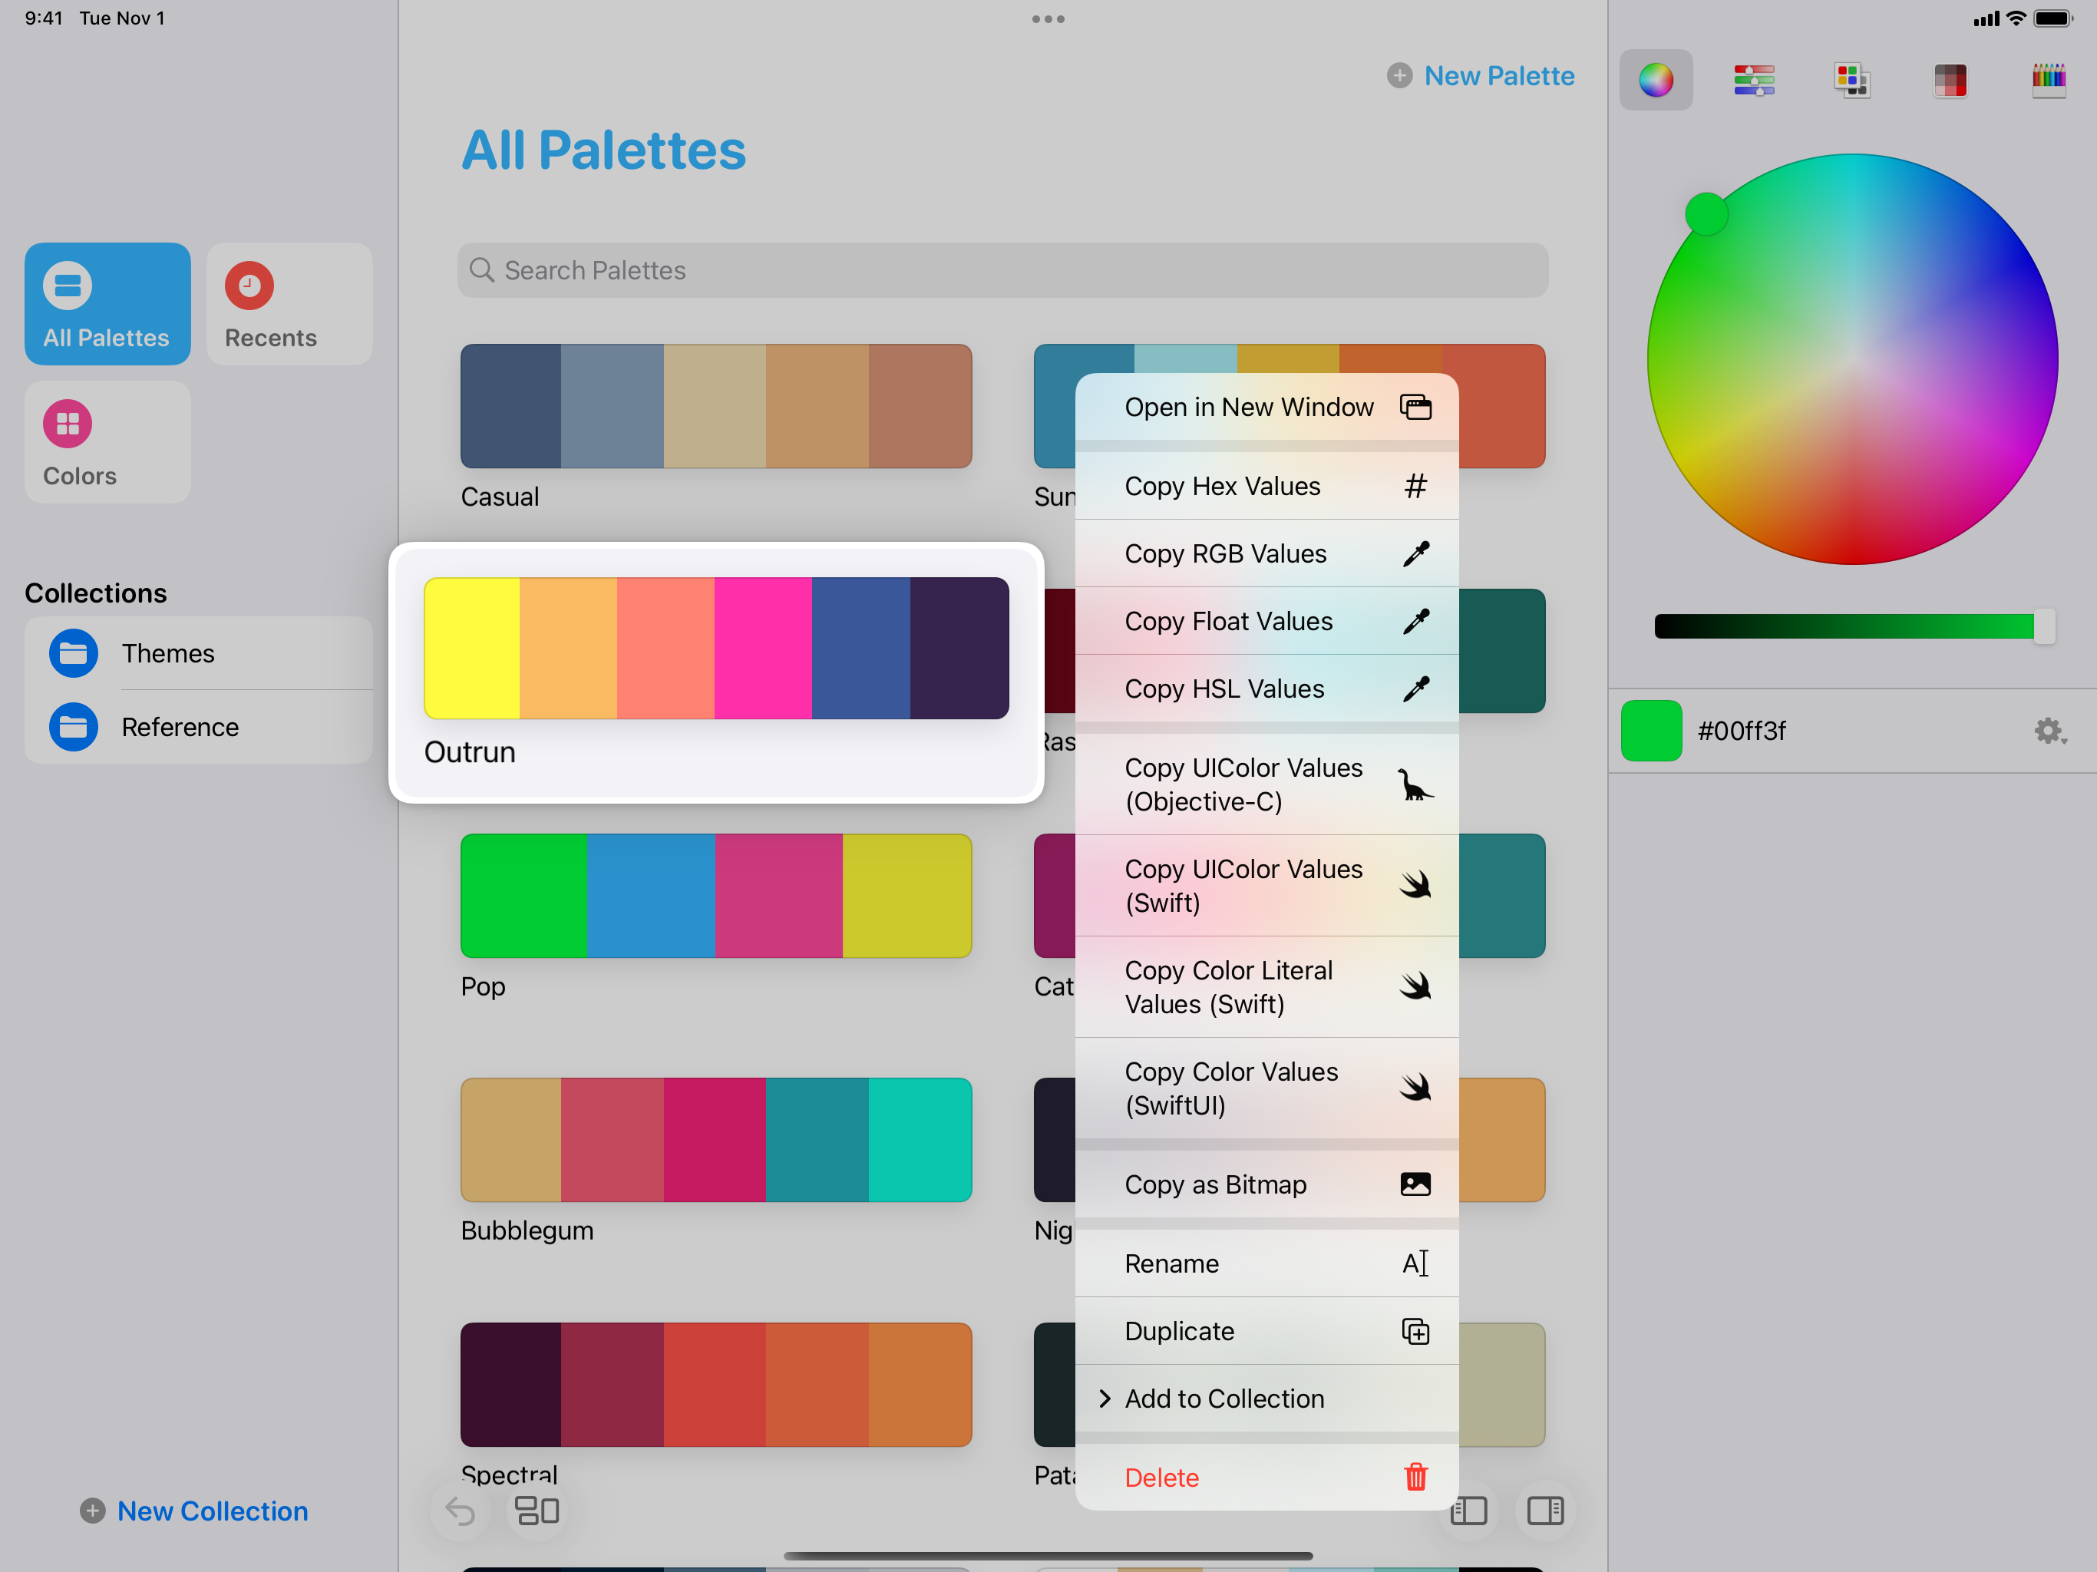Open the color settings gear

point(2049,731)
